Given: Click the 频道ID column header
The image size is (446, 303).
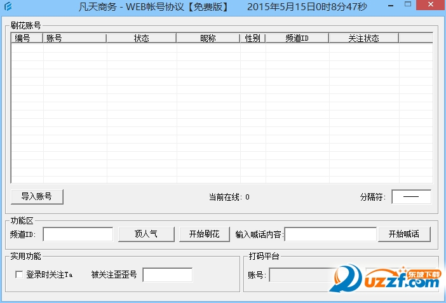Looking at the screenshot, I should pyautogui.click(x=297, y=38).
